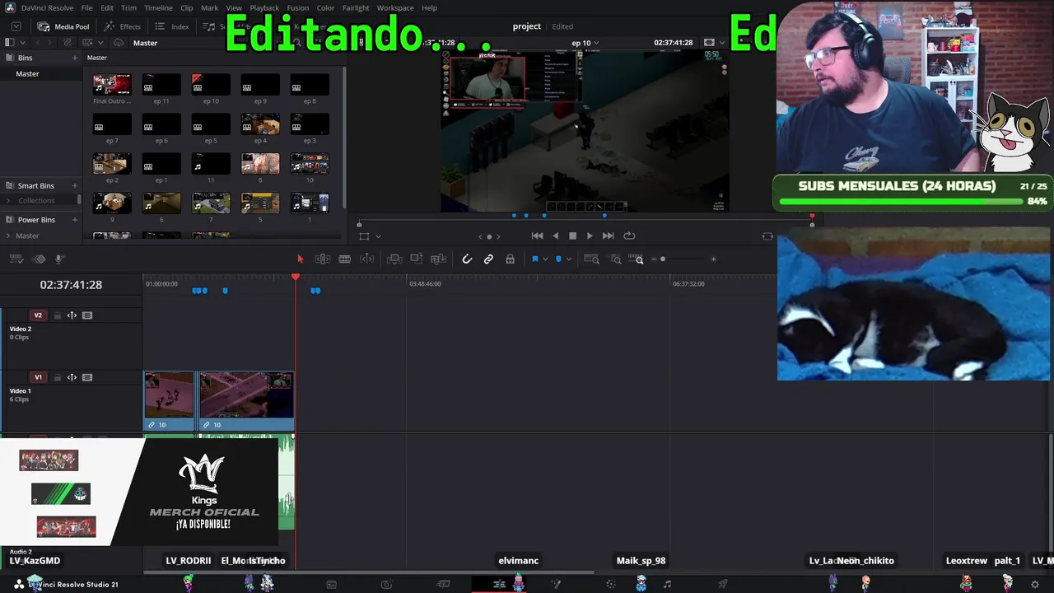Screen dimensions: 1054x593
Task: Click the Overwrite Clip toolbar icon
Action: click(417, 259)
